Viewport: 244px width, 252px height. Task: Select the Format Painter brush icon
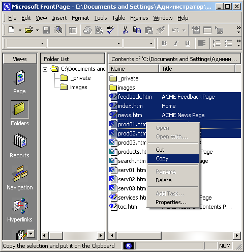click(161, 30)
